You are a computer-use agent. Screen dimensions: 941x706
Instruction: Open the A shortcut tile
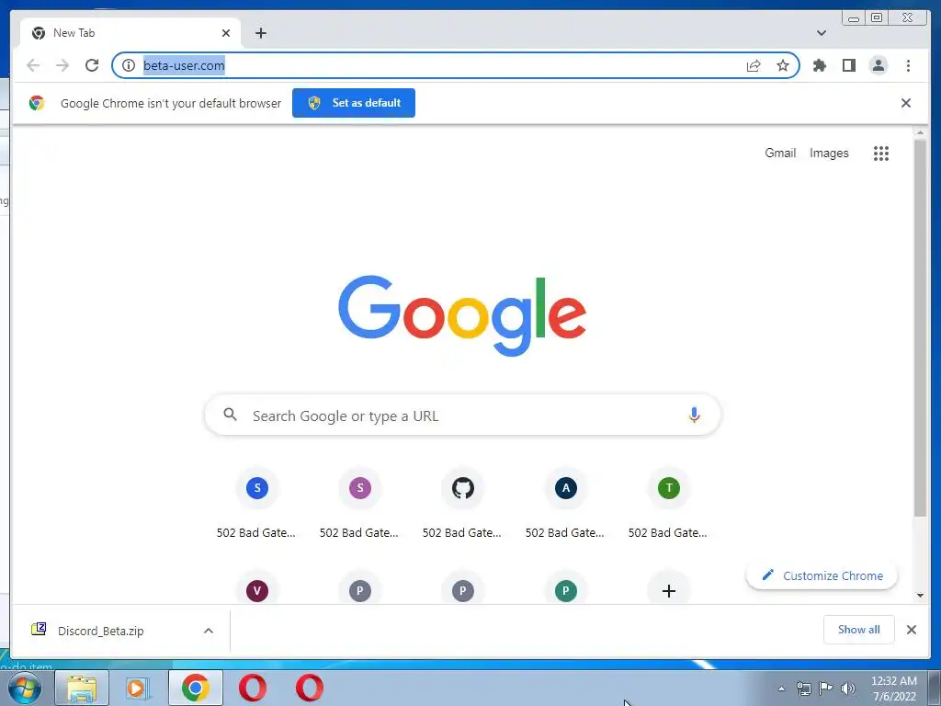[x=566, y=488]
